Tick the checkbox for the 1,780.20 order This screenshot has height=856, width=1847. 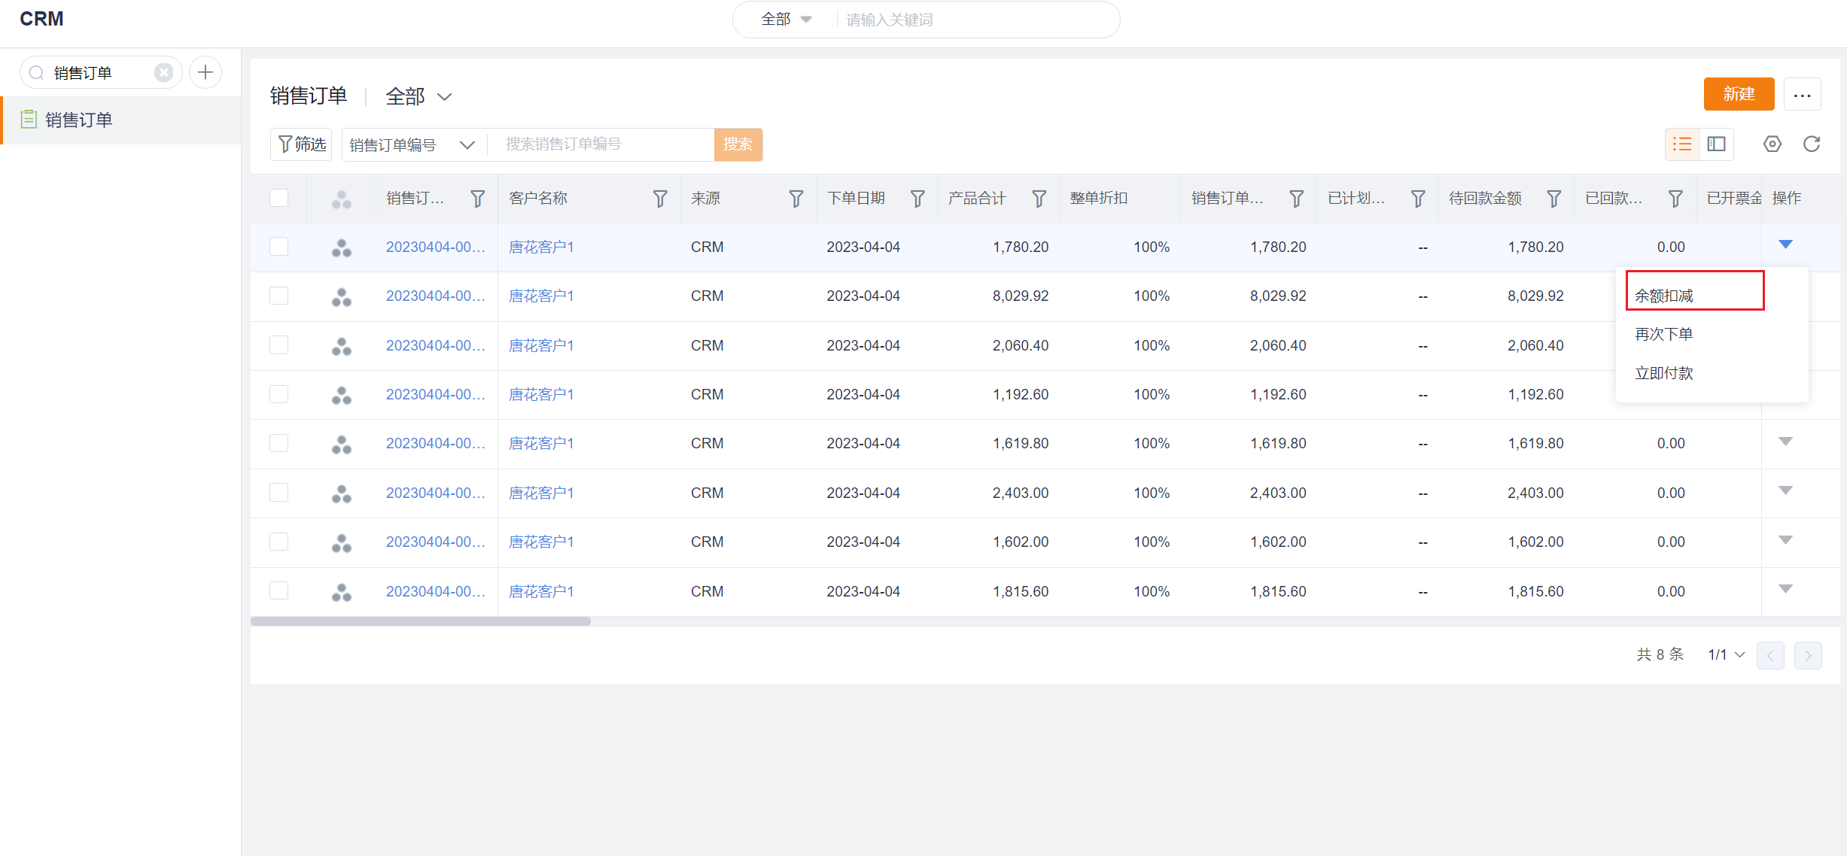[x=279, y=247]
